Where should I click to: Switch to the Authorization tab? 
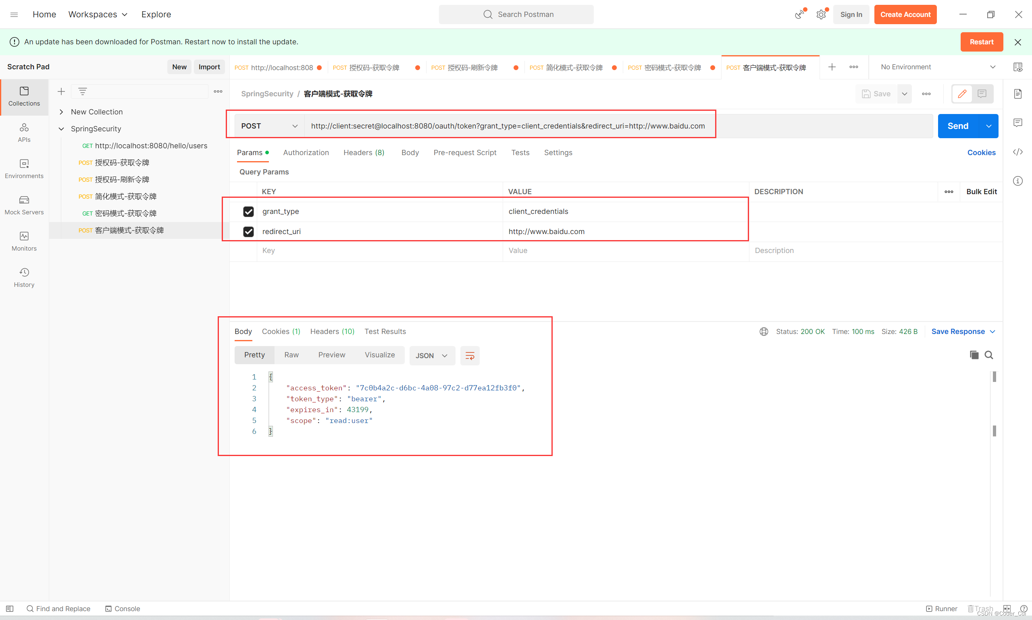(x=306, y=153)
